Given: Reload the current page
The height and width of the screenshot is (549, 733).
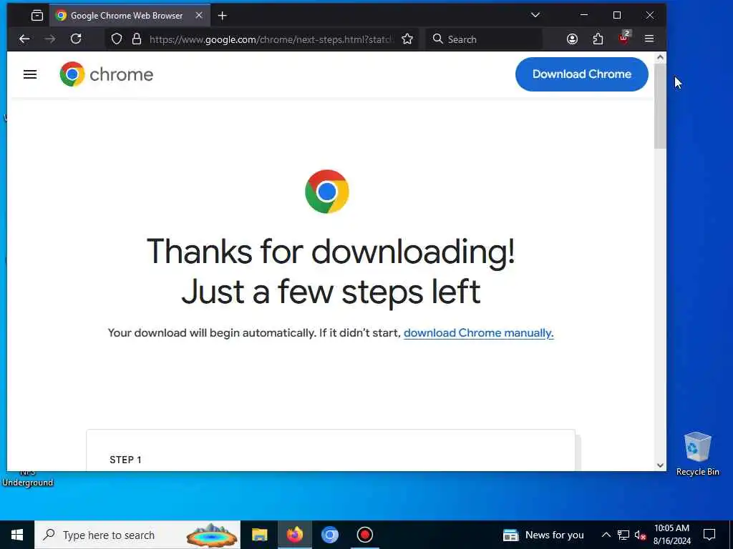Looking at the screenshot, I should (76, 39).
